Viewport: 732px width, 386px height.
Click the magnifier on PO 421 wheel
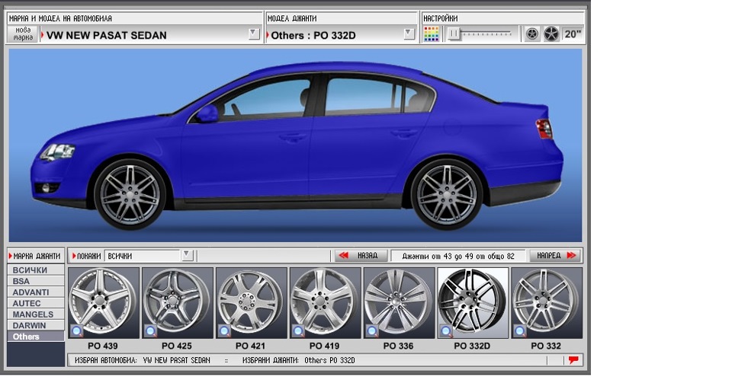[x=224, y=331]
